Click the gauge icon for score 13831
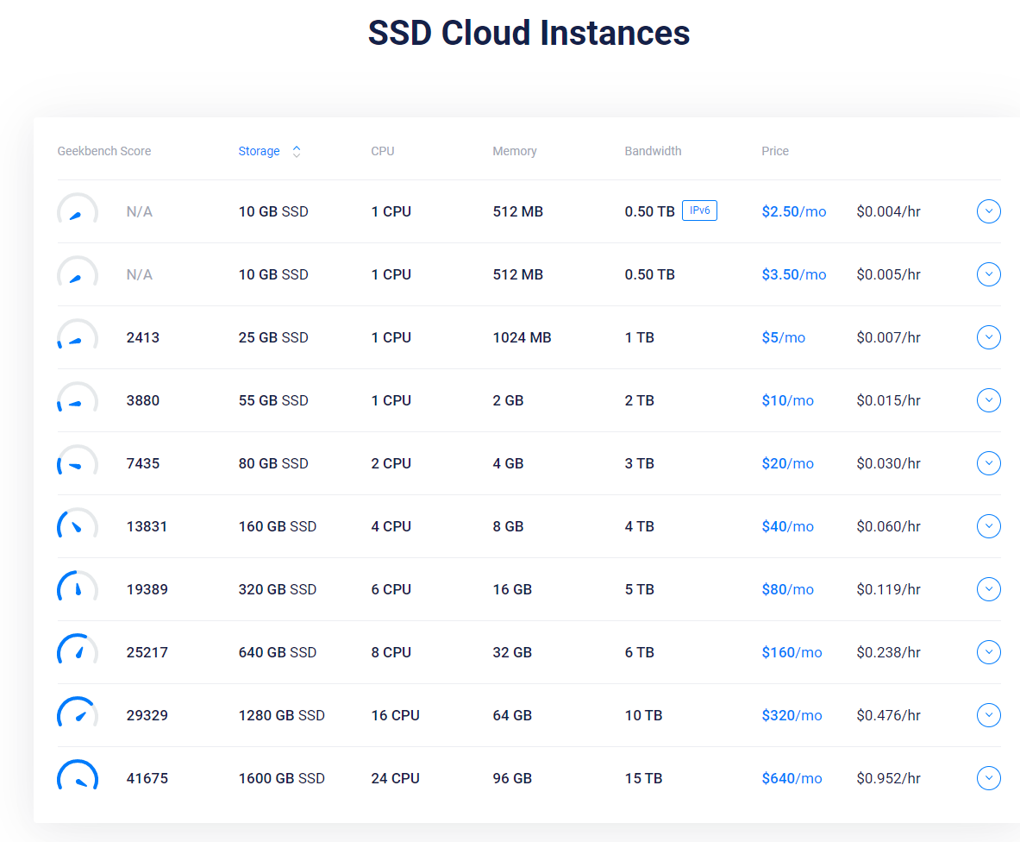This screenshot has width=1020, height=842. (x=78, y=526)
